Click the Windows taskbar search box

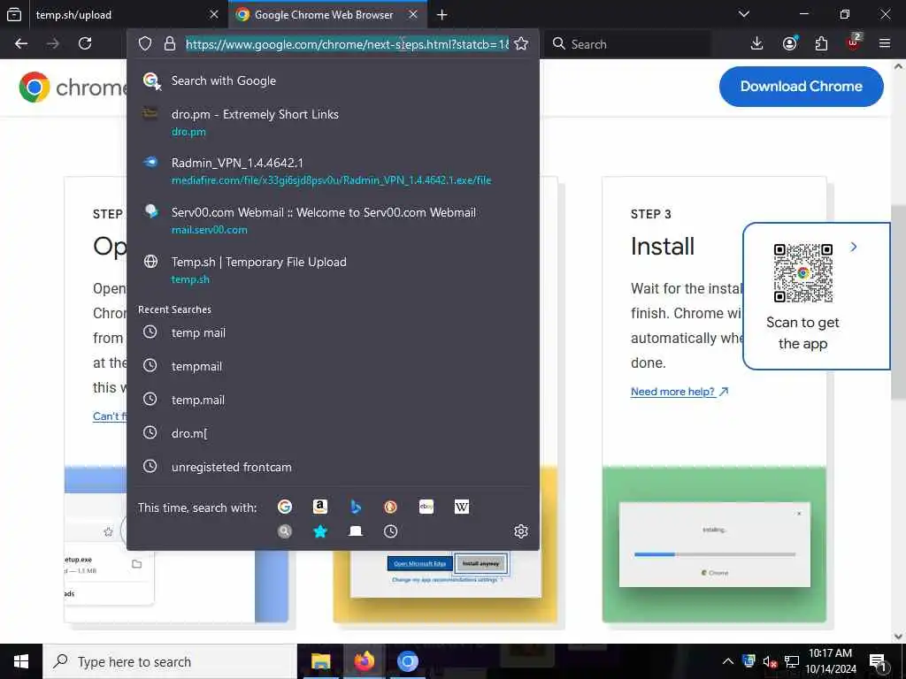[x=169, y=661]
